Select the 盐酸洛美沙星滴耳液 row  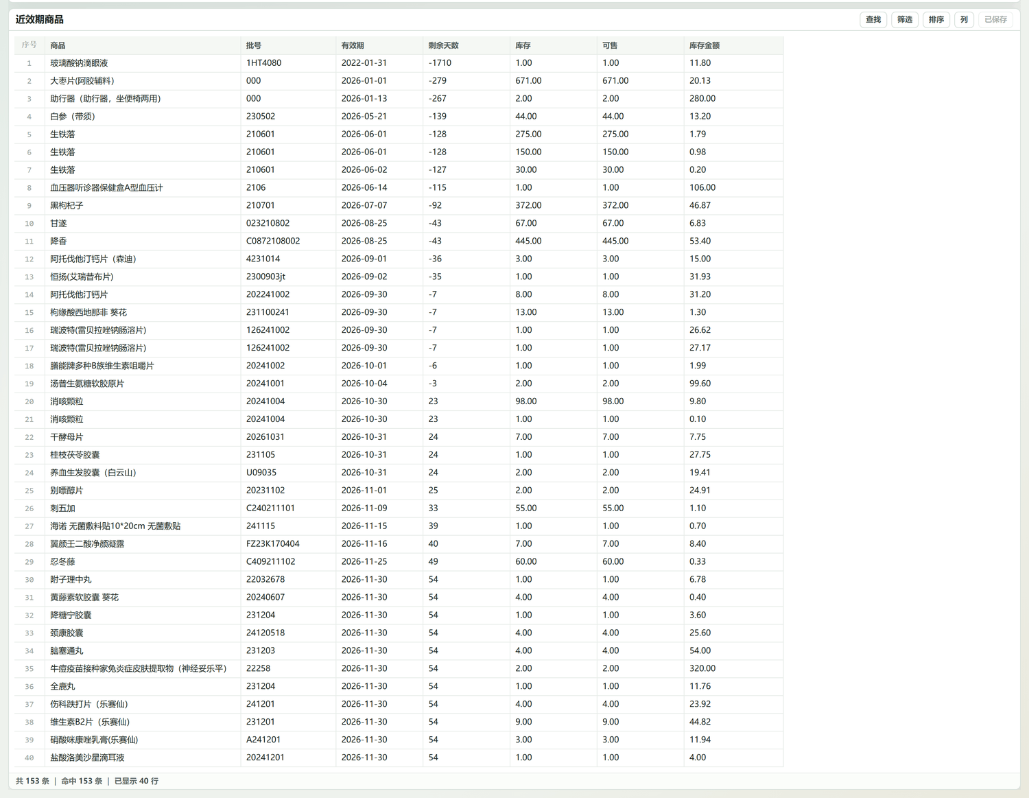click(399, 758)
